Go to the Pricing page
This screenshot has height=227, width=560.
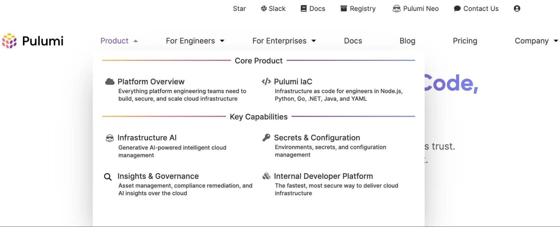tap(465, 41)
